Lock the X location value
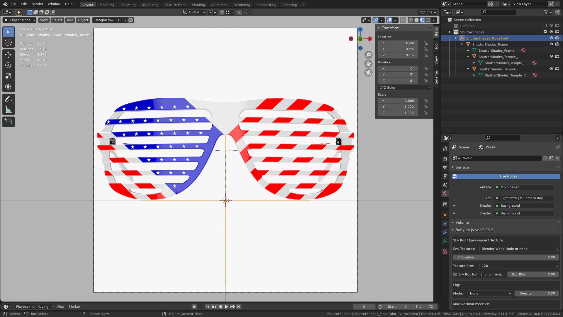Screen dimensions: 563x317 tap(426, 43)
